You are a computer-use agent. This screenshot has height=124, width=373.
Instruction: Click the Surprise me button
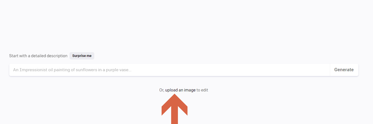click(x=82, y=56)
